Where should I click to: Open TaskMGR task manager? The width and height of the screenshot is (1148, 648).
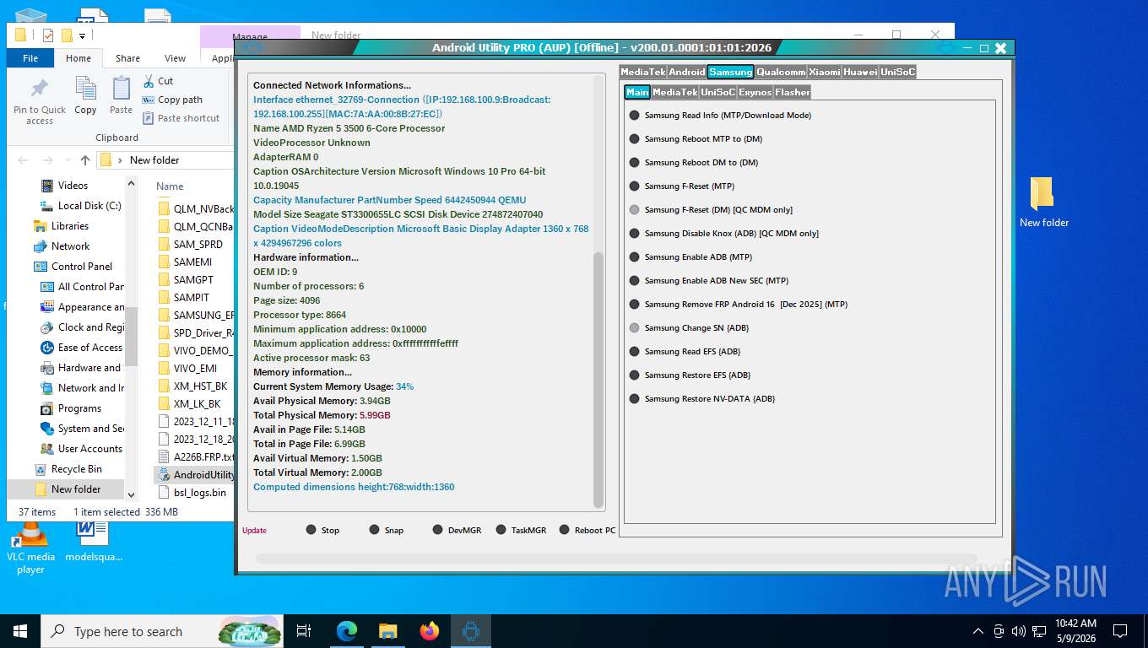521,530
